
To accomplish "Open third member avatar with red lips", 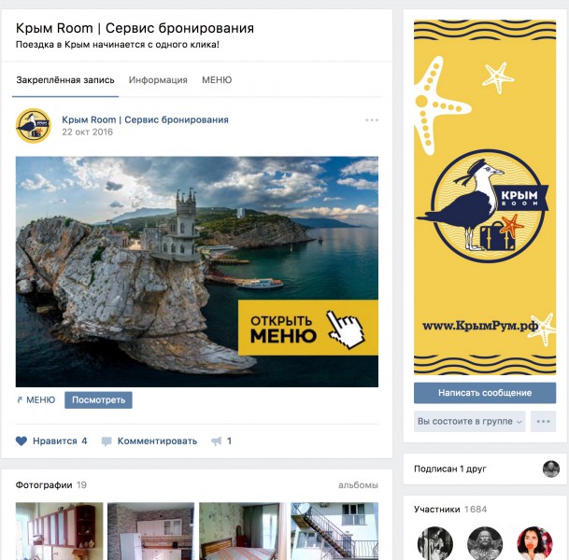I will [534, 543].
